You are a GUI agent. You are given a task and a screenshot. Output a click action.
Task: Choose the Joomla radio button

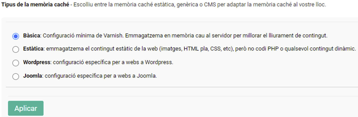(16, 76)
